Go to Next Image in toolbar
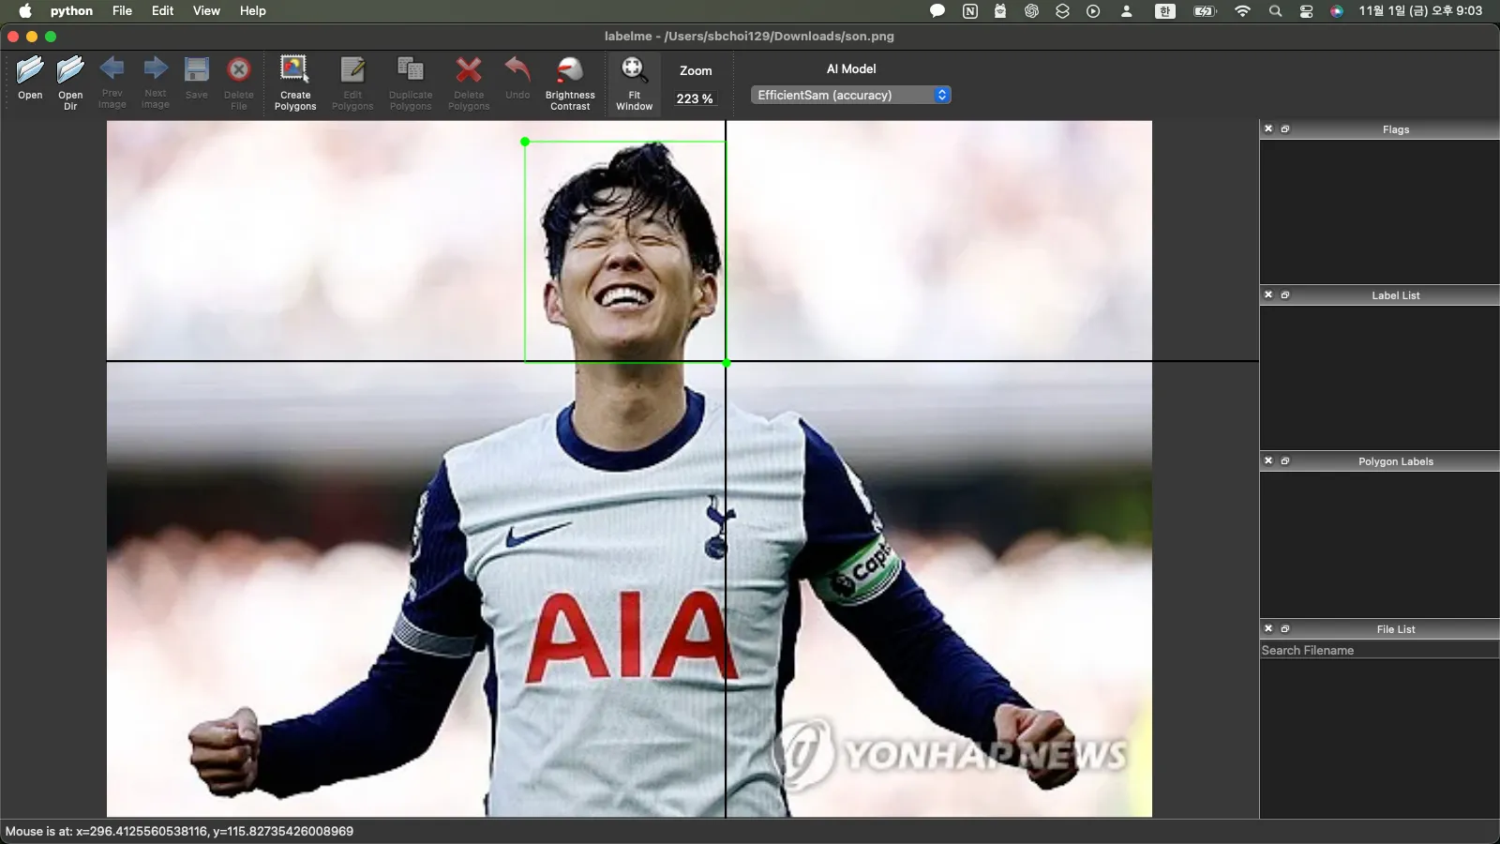Viewport: 1500px width, 844px height. (156, 68)
